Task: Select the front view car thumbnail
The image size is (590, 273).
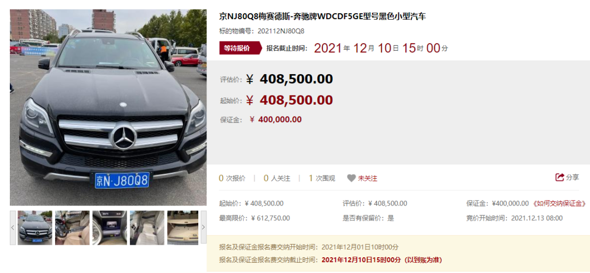Action: 34,228
